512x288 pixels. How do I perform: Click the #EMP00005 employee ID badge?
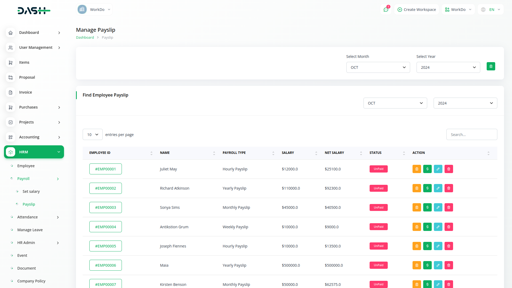(105, 246)
